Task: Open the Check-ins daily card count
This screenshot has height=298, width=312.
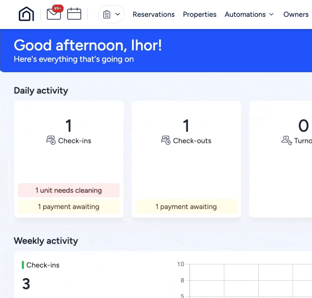Action: [x=69, y=126]
